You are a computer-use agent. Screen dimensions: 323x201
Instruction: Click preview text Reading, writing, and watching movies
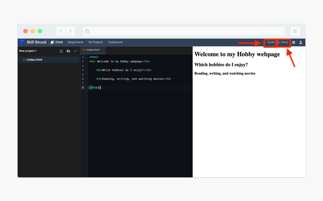[225, 74]
